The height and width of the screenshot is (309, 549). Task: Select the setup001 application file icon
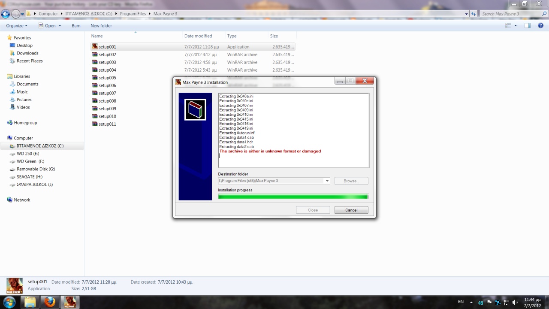(95, 47)
